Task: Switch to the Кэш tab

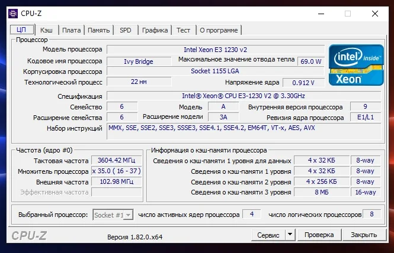Action: tap(46, 30)
